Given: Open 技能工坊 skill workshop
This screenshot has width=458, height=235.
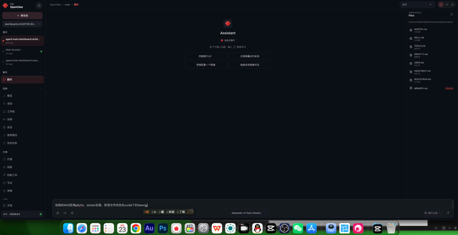Looking at the screenshot, I should 22,175.
